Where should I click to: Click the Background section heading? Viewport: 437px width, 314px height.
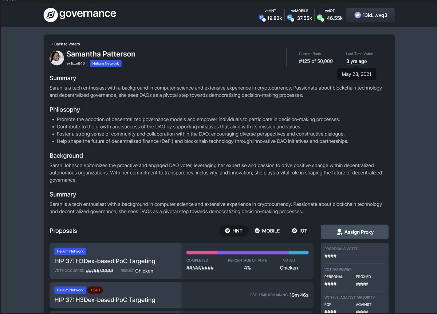[x=66, y=156]
